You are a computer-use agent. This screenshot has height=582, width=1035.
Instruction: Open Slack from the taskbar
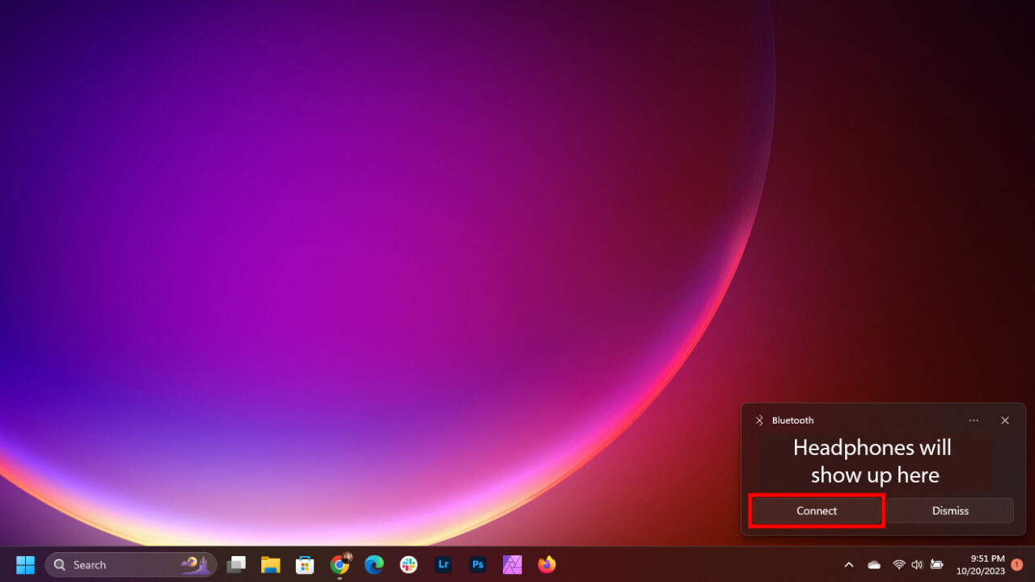point(408,564)
